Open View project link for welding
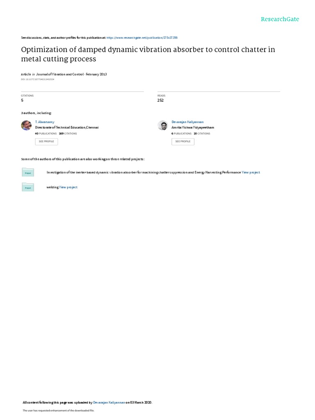Image resolution: width=315 pixels, height=420 pixels. 68,187
